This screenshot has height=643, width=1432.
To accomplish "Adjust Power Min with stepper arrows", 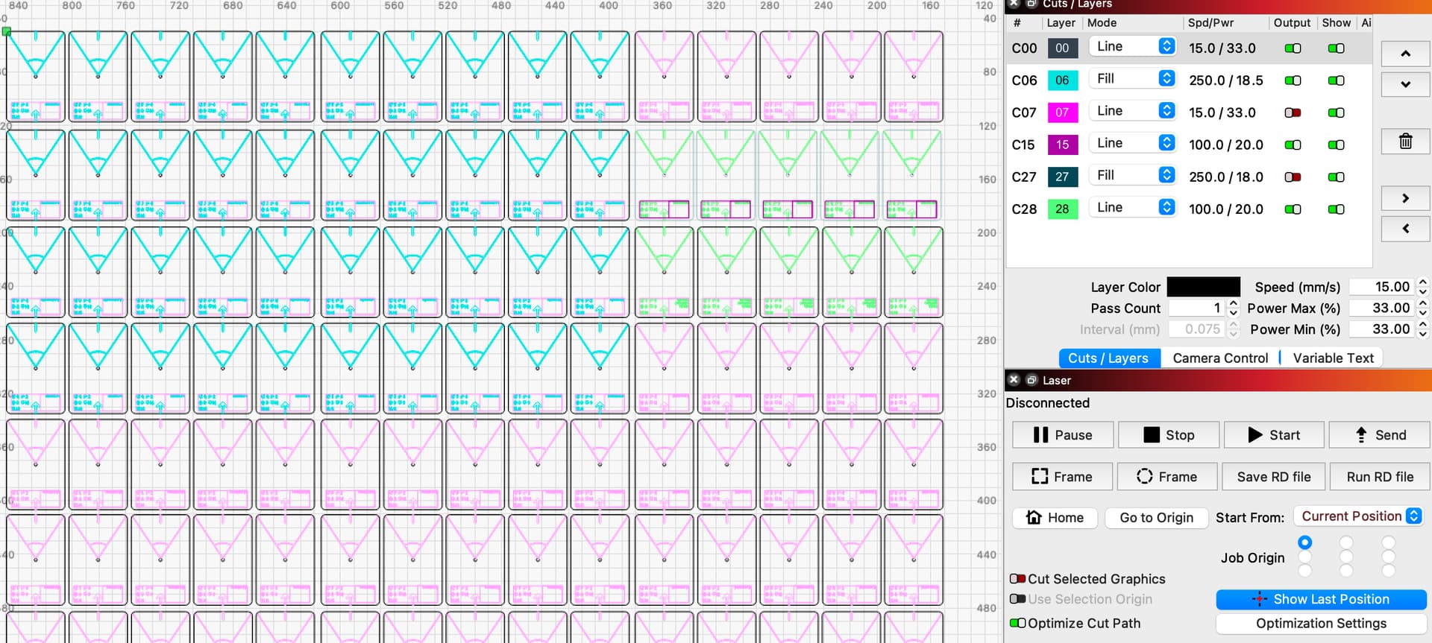I will [1422, 329].
